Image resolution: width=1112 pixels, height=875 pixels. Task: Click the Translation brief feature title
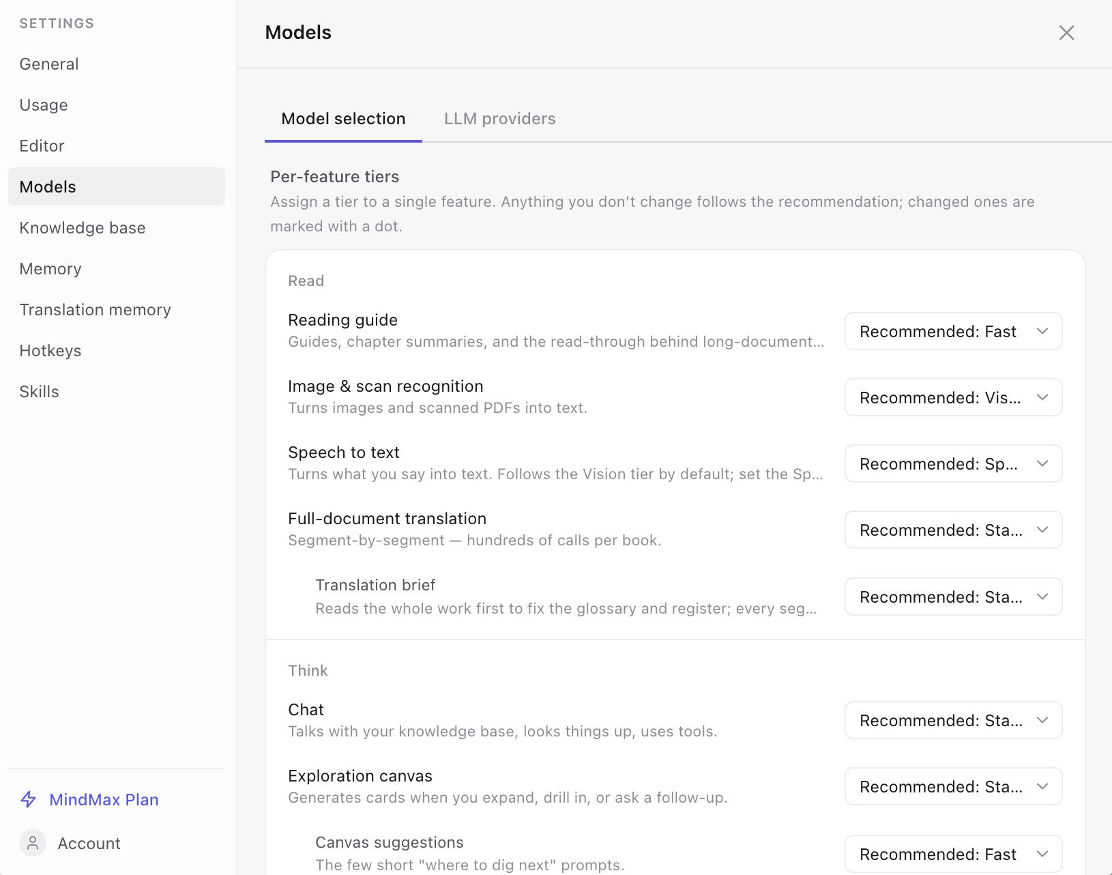coord(375,585)
